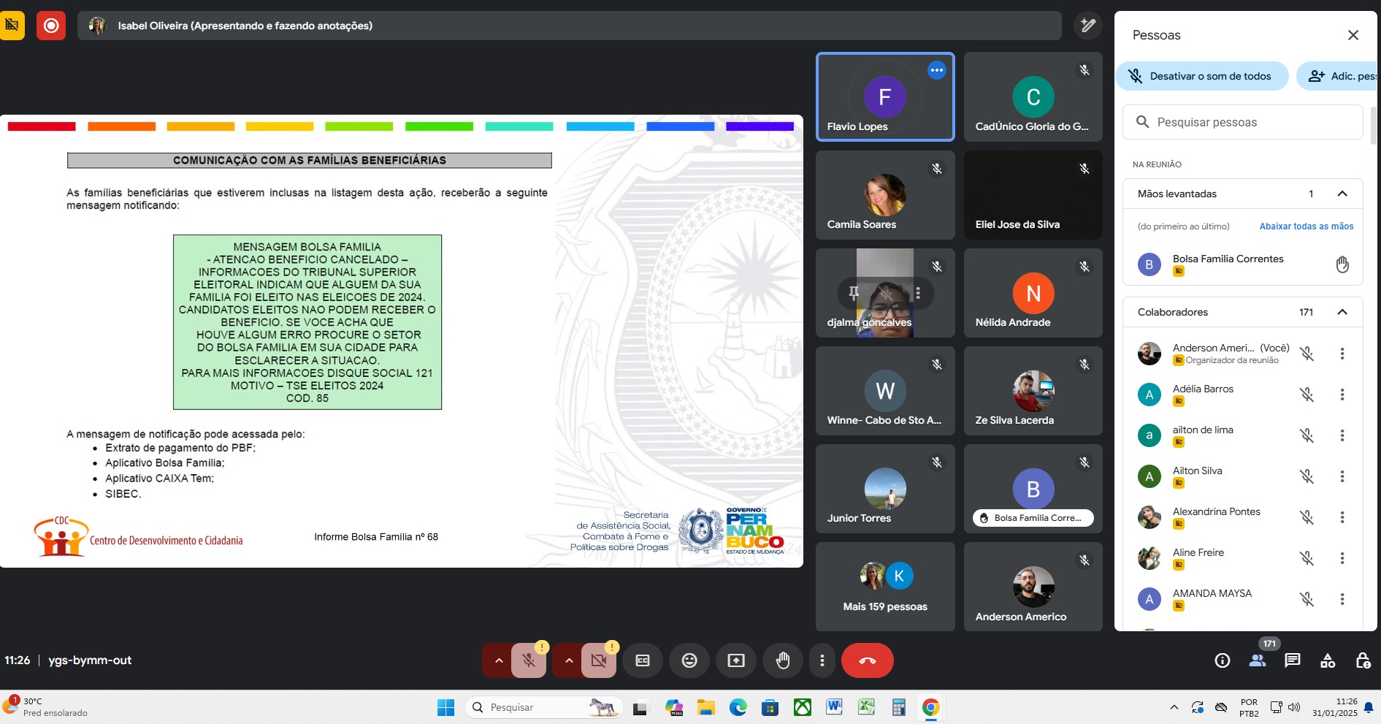1381x724 pixels.
Task: Open more options for Adélia Barros
Action: coord(1342,395)
